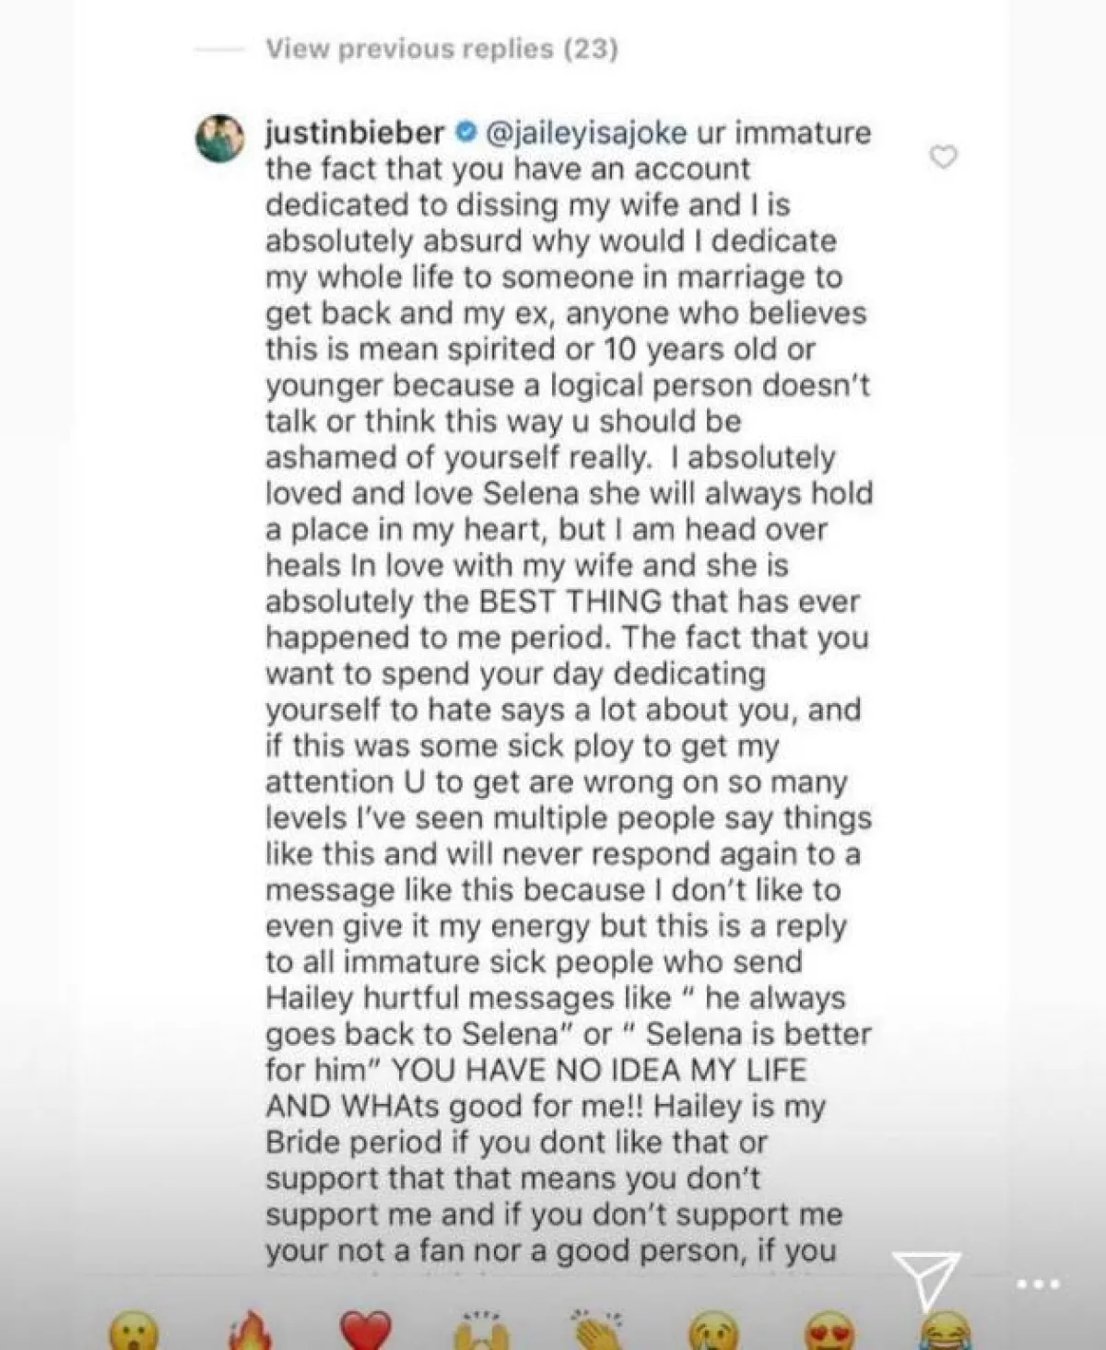React with the clapping hands emoji
The height and width of the screenshot is (1350, 1106).
pos(599,1332)
